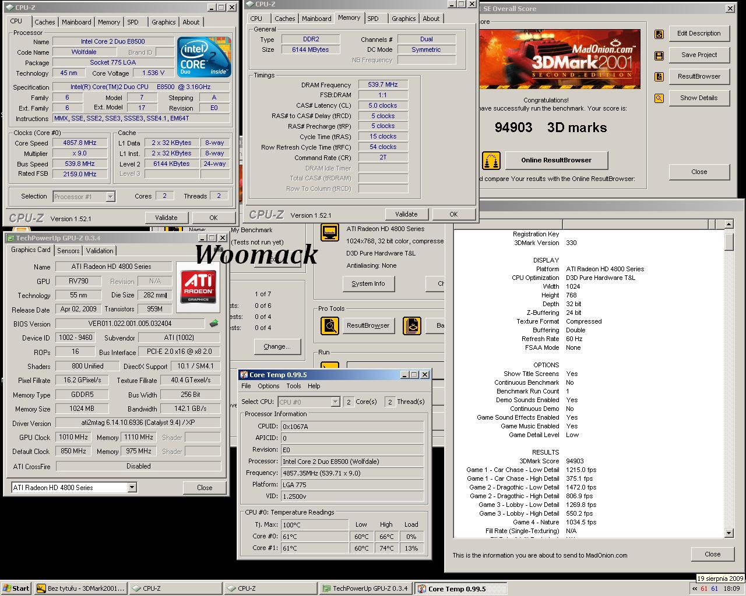746x596 pixels.
Task: Switch to Sensors tab in GPU-Z
Action: (x=68, y=251)
